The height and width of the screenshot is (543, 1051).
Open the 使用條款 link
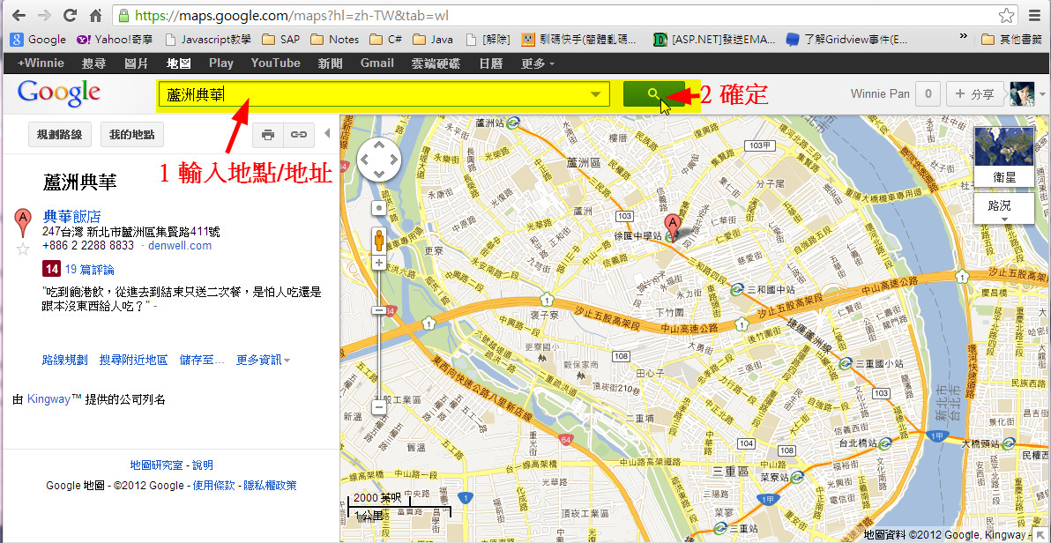point(214,486)
